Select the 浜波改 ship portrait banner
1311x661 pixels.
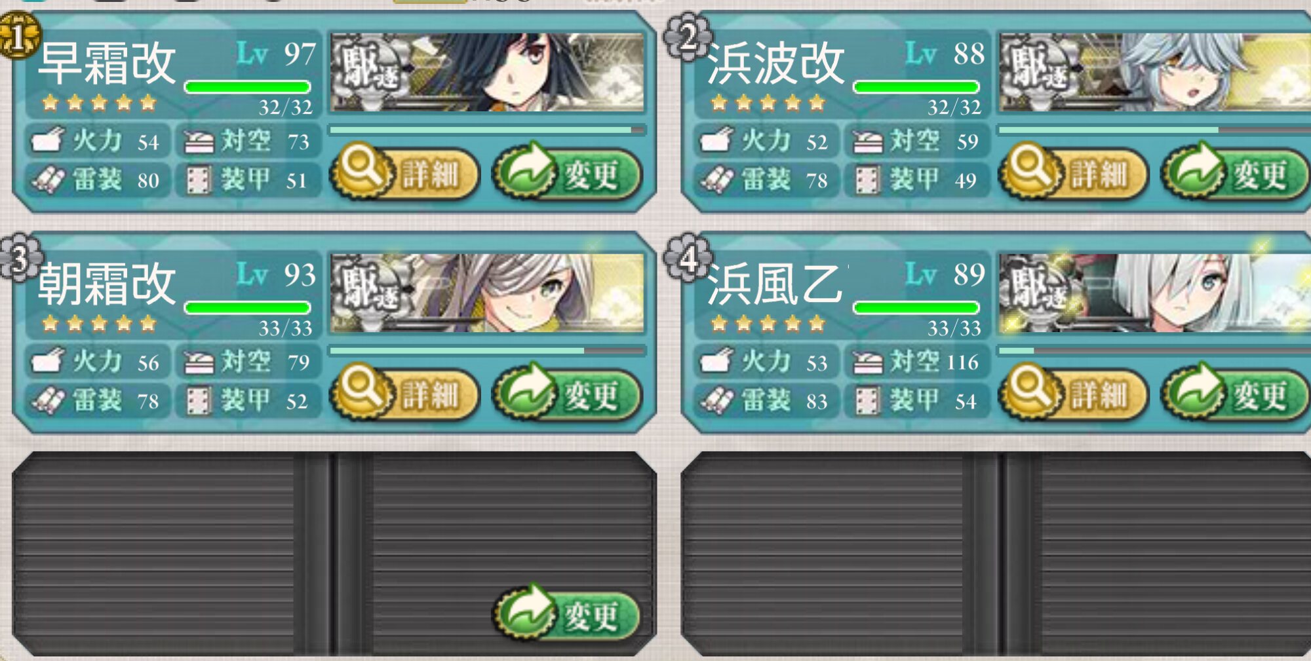pos(1155,72)
